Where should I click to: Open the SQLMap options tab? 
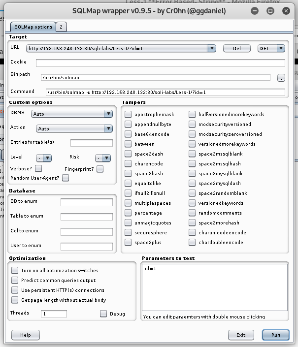(x=33, y=27)
